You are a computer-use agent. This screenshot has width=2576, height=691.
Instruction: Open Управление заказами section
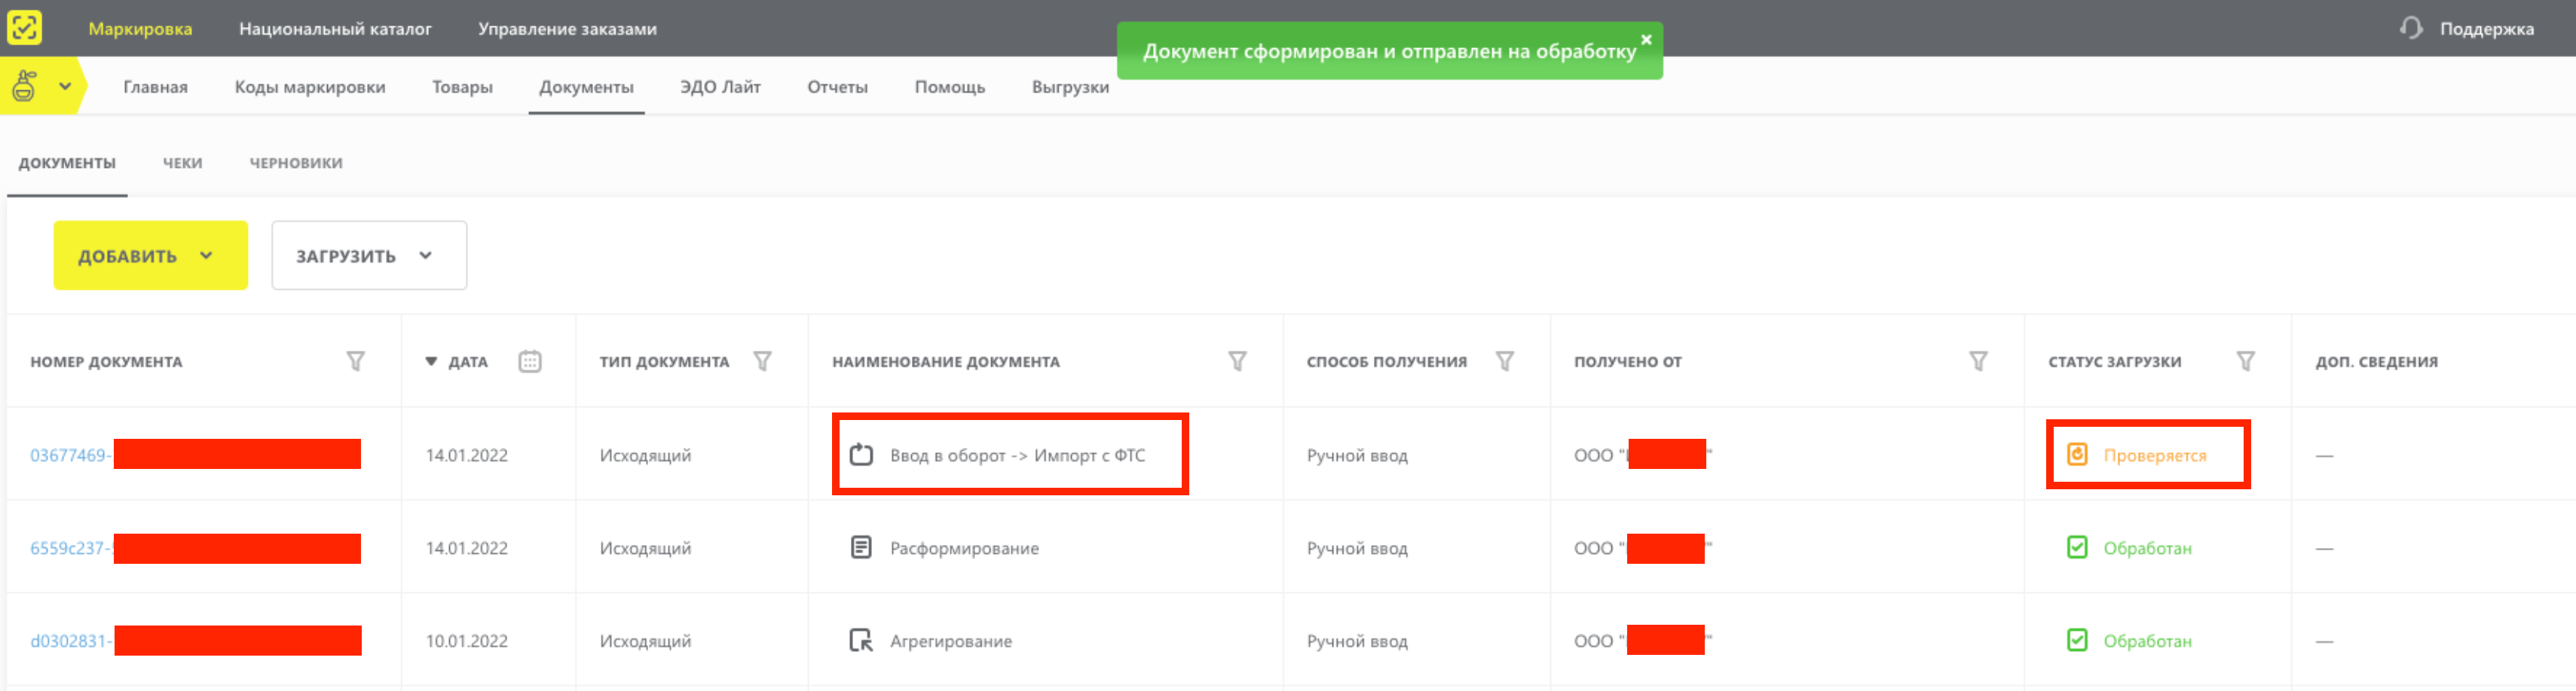(x=567, y=29)
